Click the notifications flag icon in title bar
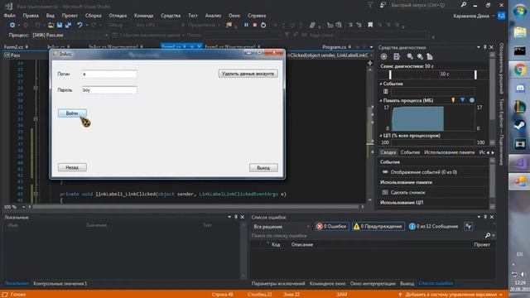 coord(370,5)
